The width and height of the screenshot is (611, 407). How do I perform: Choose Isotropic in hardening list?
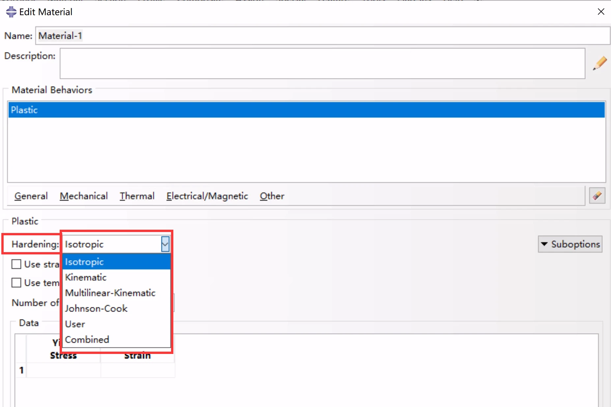(116, 262)
